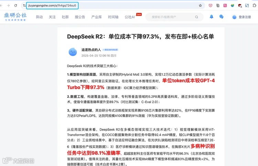Reload the page with the refresh icon
The height and width of the screenshot is (166, 258).
point(15,6)
